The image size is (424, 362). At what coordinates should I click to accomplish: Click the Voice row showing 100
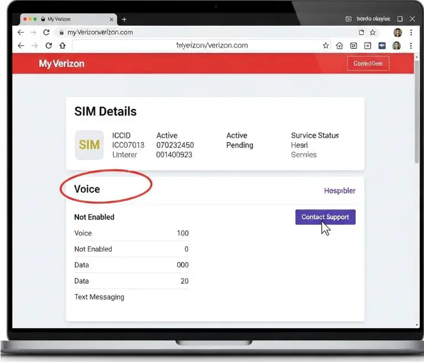(132, 233)
